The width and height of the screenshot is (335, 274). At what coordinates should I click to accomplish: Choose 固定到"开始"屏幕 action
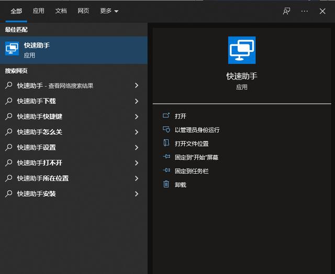coord(197,157)
